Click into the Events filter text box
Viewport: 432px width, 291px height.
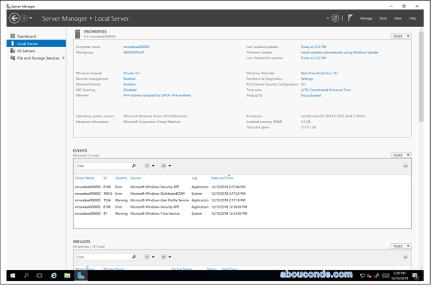(103, 165)
